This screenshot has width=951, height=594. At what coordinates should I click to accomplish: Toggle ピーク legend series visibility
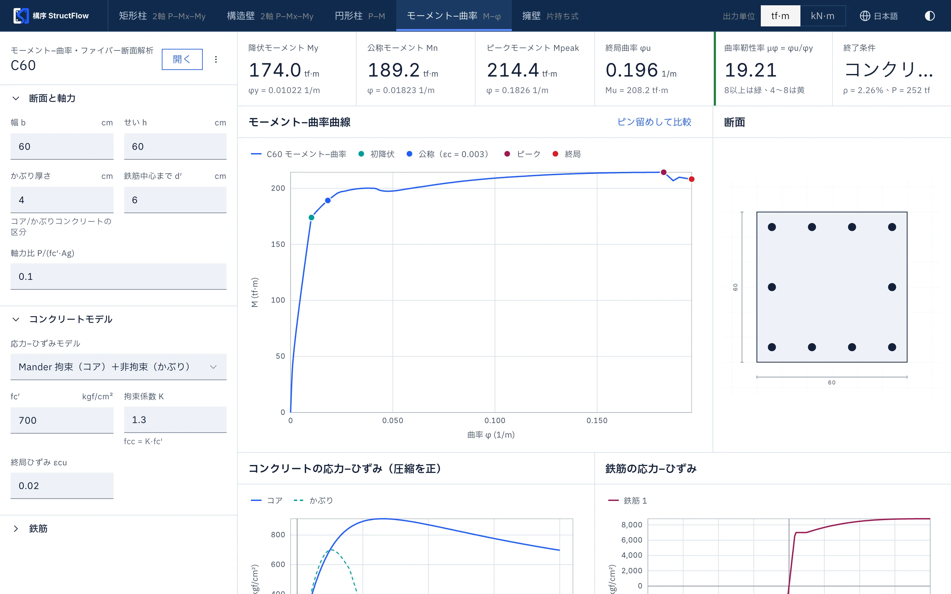coord(522,154)
